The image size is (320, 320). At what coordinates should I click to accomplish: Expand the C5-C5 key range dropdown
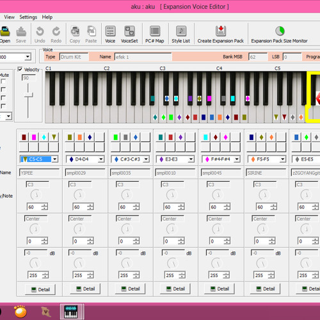coord(55,159)
